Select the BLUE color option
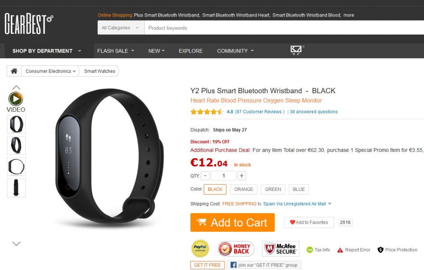The height and width of the screenshot is (270, 424). click(299, 189)
